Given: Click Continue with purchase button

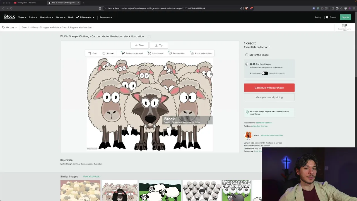Looking at the screenshot, I should pyautogui.click(x=269, y=88).
